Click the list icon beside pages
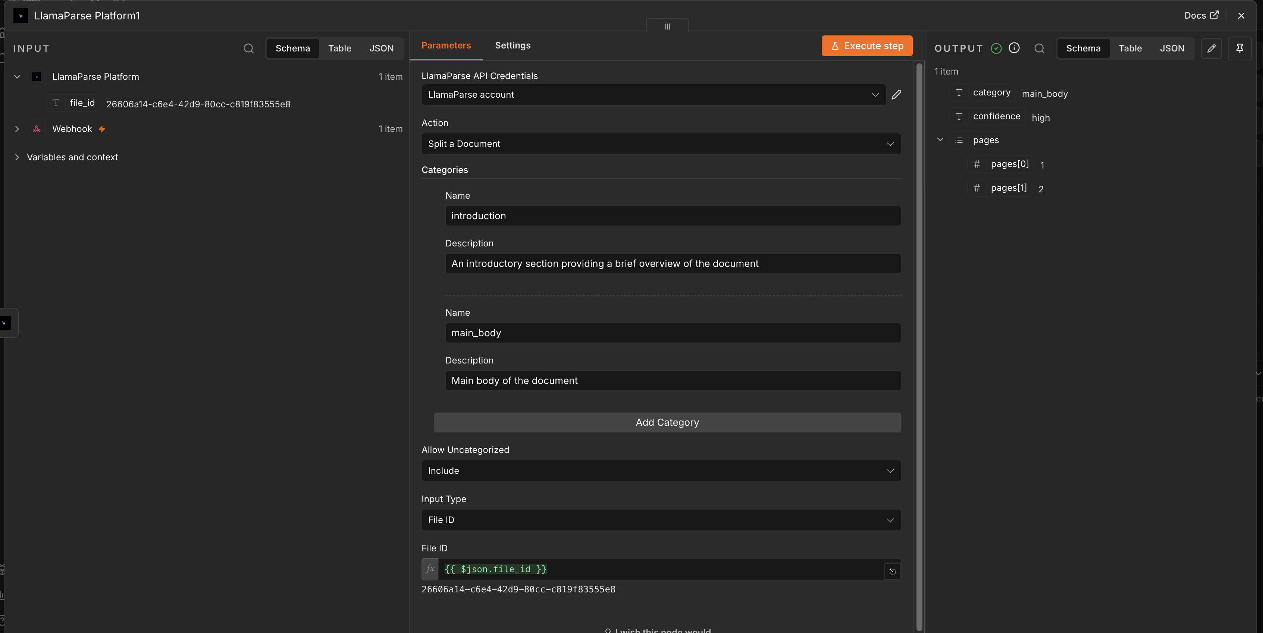 (x=959, y=140)
